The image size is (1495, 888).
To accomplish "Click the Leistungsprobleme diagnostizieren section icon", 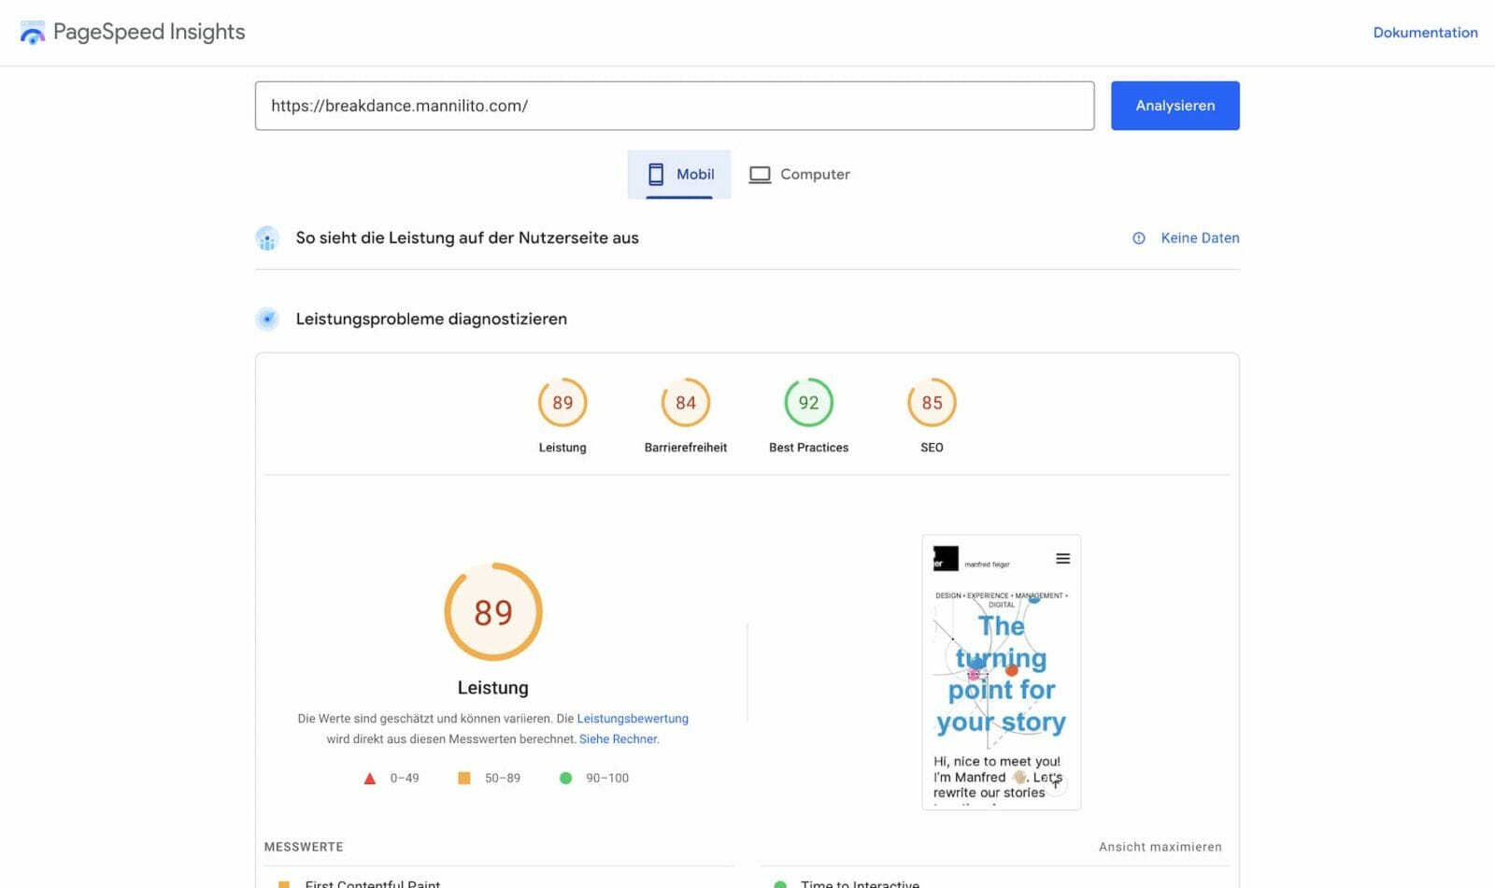I will point(267,320).
